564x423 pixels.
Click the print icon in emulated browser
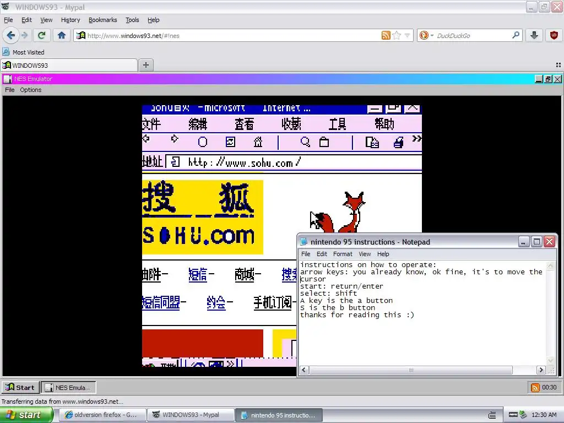(398, 143)
